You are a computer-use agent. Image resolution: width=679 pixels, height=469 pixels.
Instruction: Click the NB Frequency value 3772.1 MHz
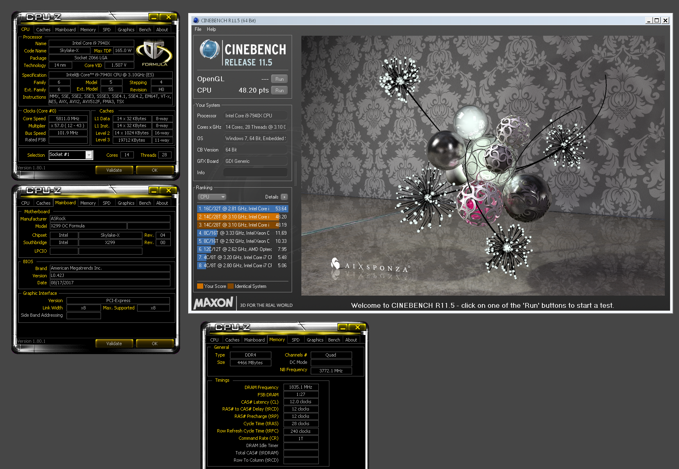coord(331,371)
